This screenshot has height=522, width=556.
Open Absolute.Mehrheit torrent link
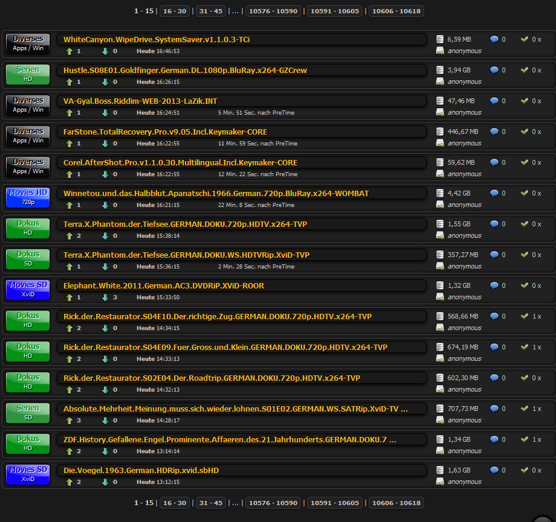pyautogui.click(x=236, y=409)
